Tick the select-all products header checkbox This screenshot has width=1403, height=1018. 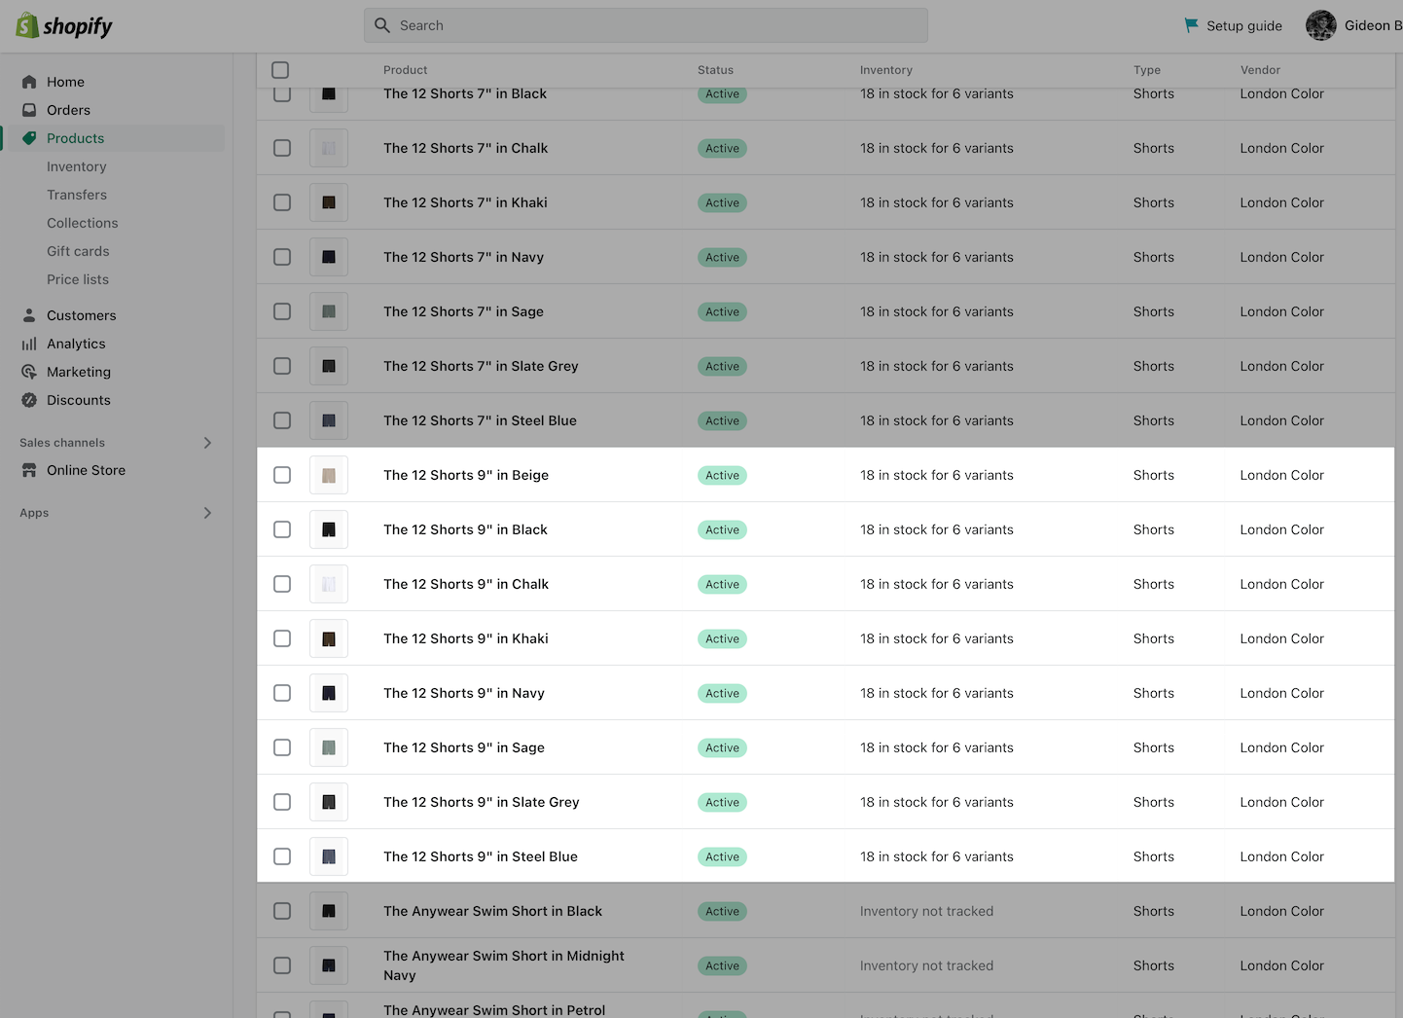pyautogui.click(x=280, y=70)
